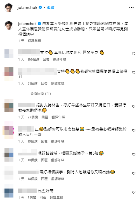Open the three-dot more options menu
The height and width of the screenshot is (202, 139).
[x=131, y=8]
